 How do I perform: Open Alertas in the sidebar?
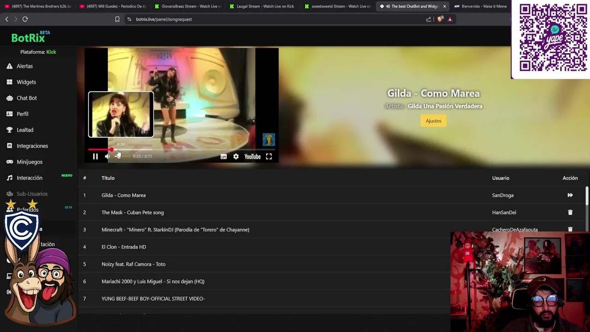(x=25, y=66)
